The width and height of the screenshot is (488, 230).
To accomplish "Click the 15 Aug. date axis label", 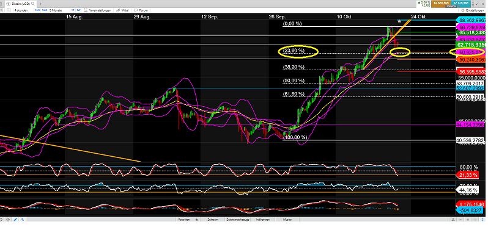I will pyautogui.click(x=74, y=16).
